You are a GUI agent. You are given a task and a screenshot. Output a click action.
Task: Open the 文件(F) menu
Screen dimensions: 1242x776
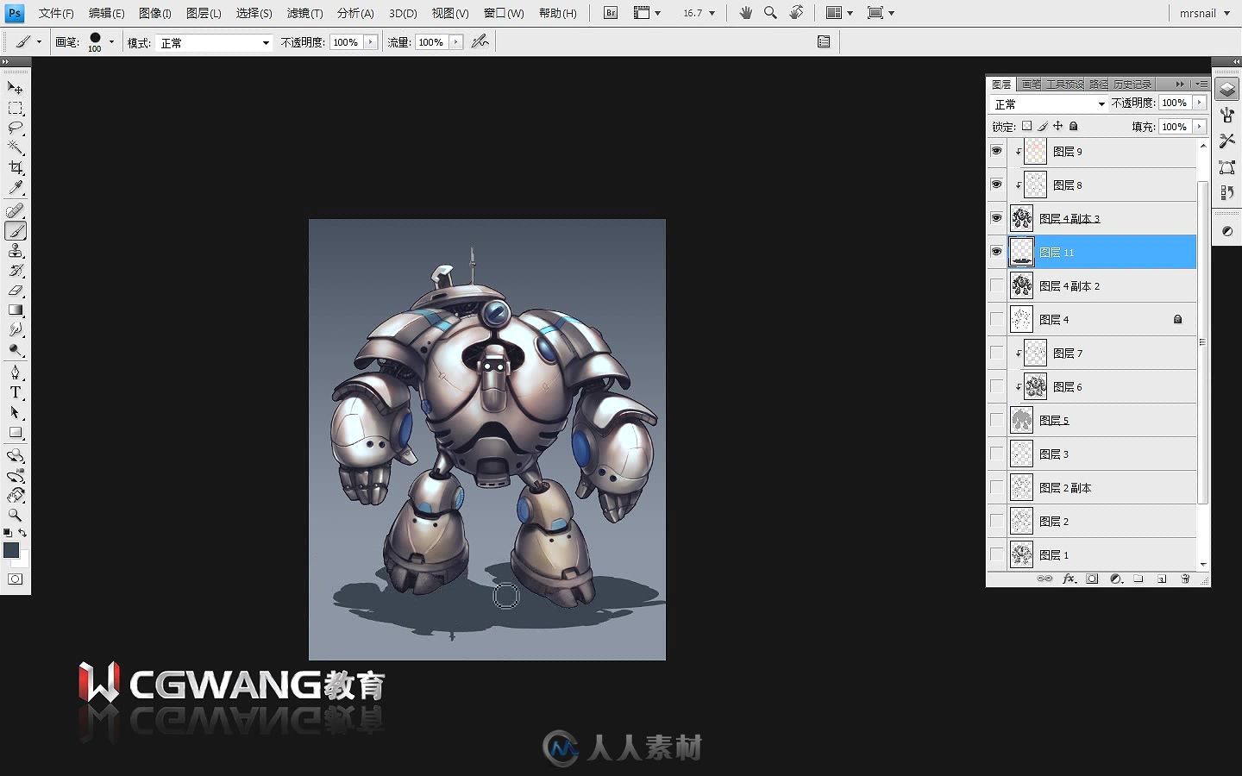tap(56, 13)
